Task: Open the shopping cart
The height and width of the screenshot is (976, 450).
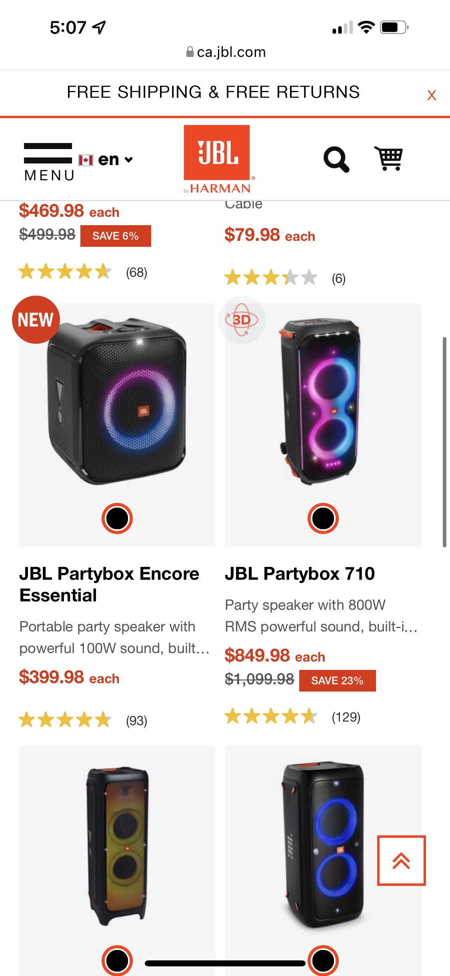Action: point(388,158)
